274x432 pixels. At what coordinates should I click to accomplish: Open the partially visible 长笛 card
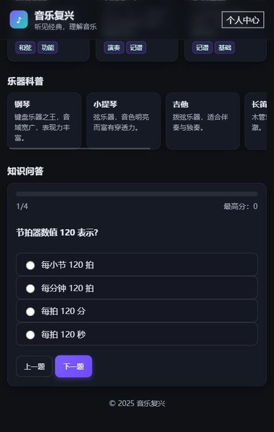tap(256, 121)
